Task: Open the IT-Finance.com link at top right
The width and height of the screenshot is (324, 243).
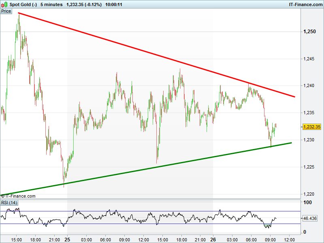Action: click(x=307, y=4)
